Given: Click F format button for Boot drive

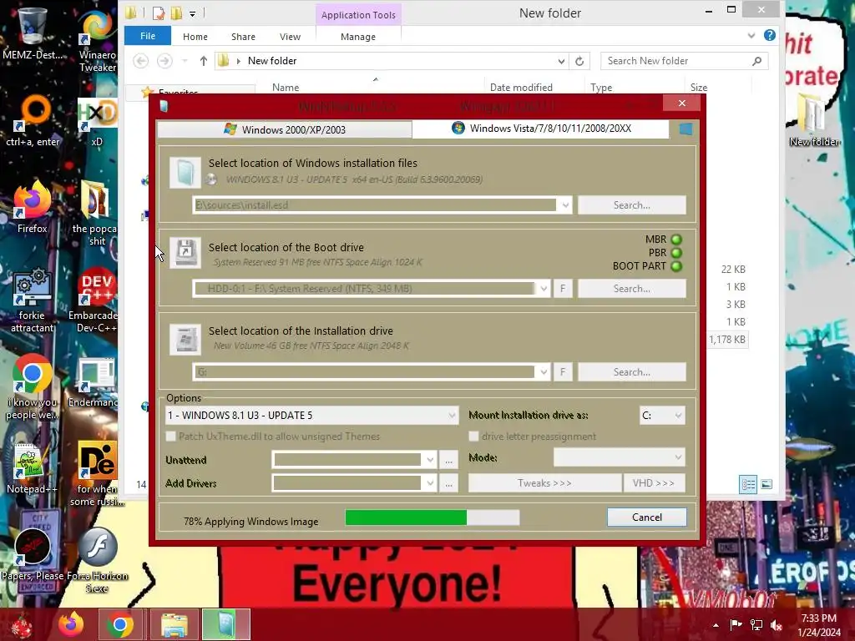Looking at the screenshot, I should pyautogui.click(x=563, y=288).
